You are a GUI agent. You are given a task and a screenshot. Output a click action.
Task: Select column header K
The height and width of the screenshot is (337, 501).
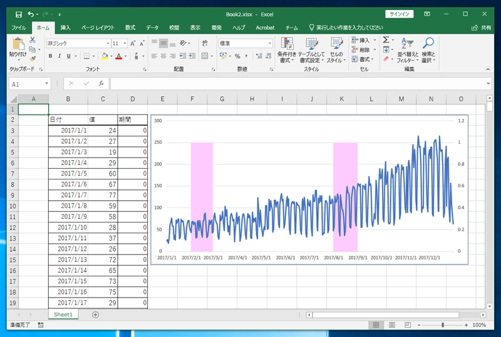click(341, 99)
